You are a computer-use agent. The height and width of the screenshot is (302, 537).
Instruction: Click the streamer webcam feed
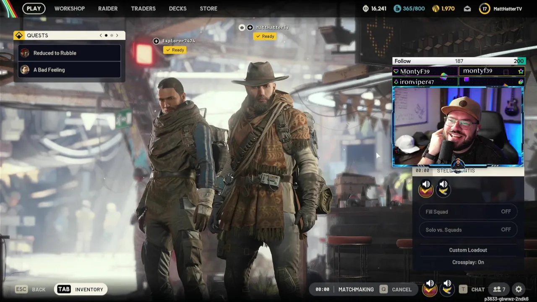[458, 126]
